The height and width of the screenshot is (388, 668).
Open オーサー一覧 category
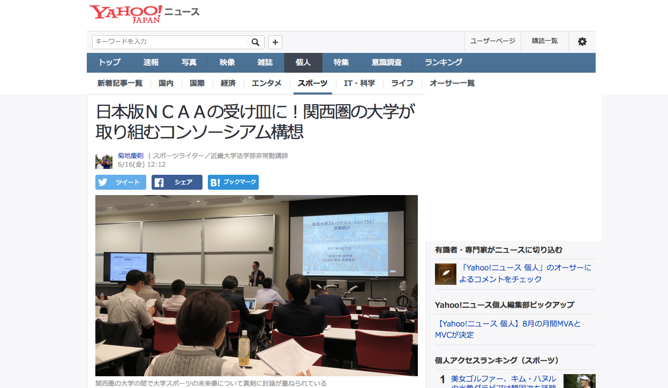pyautogui.click(x=452, y=83)
